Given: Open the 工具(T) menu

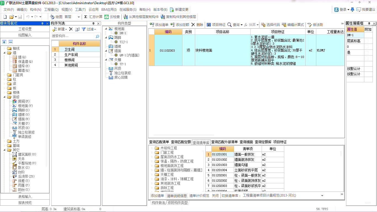Looking at the screenshot, I should tap(80, 10).
